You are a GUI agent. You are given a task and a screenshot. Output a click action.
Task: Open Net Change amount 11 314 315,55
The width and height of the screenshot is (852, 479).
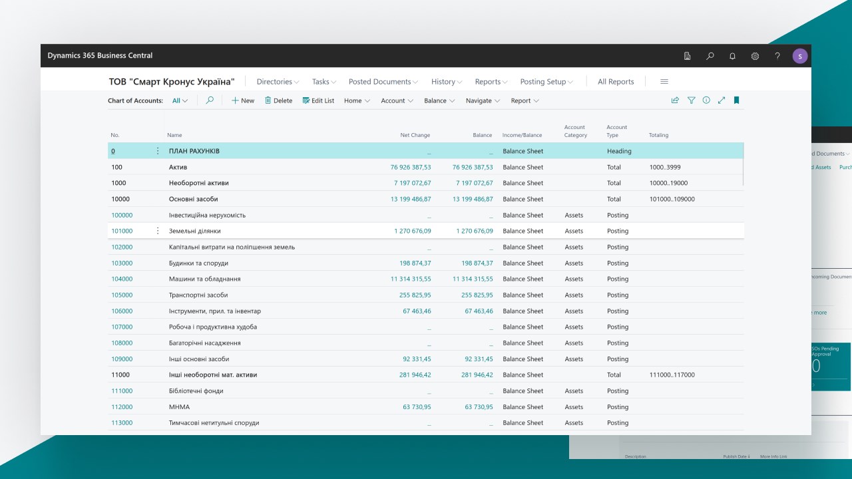pos(411,279)
